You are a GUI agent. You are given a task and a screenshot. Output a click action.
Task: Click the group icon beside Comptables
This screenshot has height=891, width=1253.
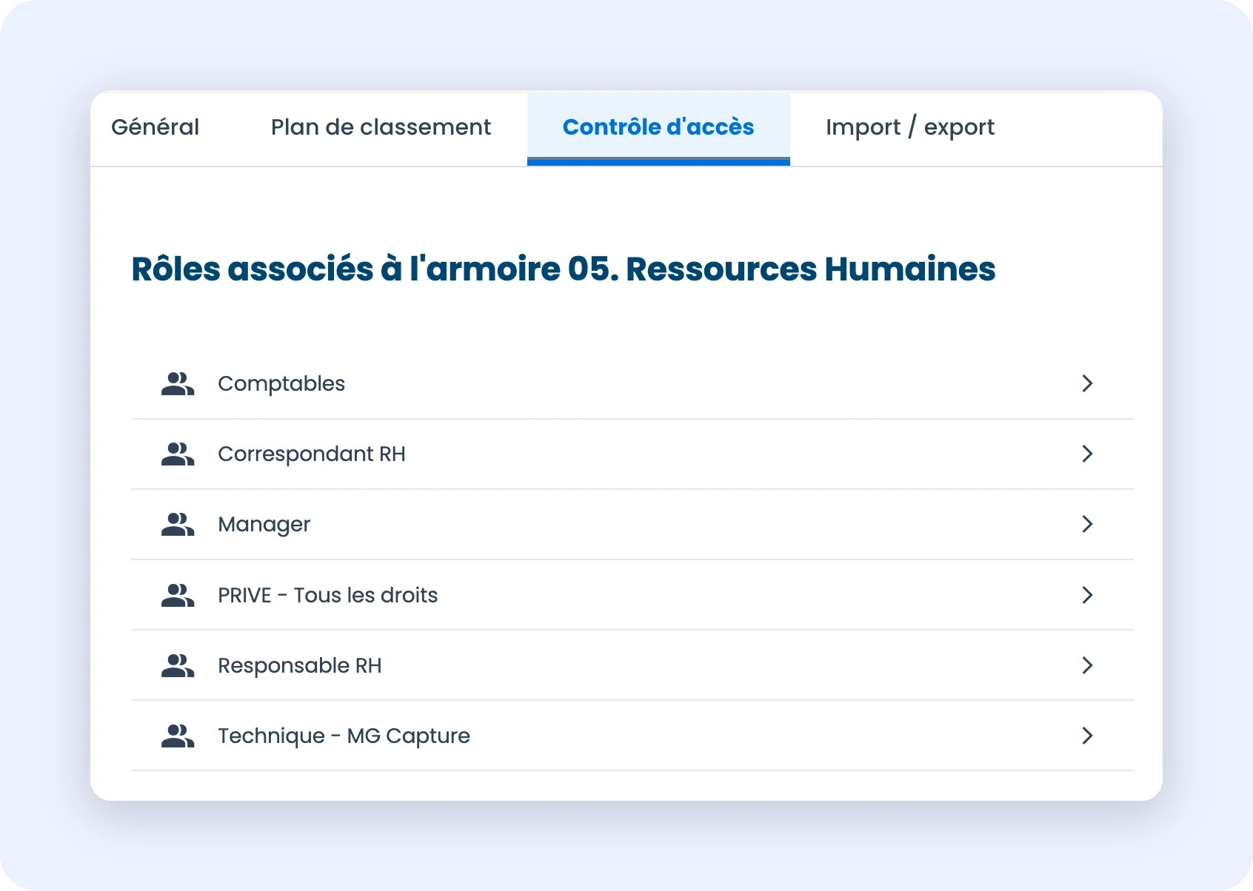(x=178, y=384)
